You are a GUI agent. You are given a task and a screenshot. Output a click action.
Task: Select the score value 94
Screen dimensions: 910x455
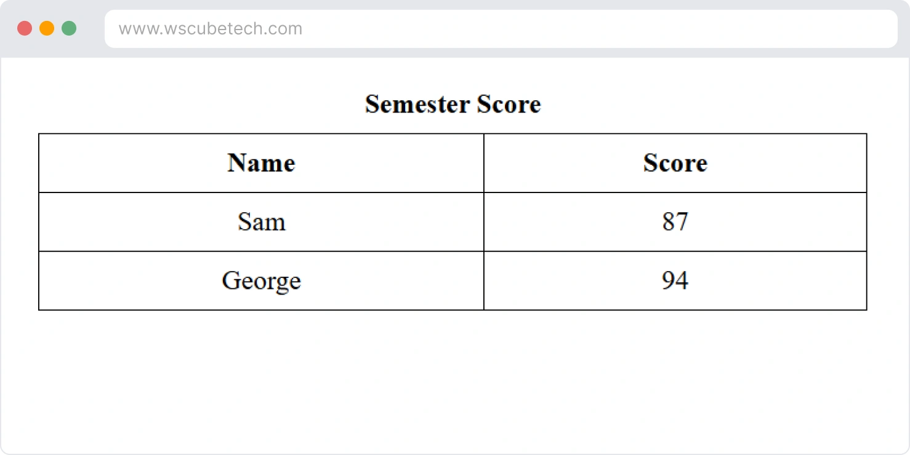coord(675,281)
